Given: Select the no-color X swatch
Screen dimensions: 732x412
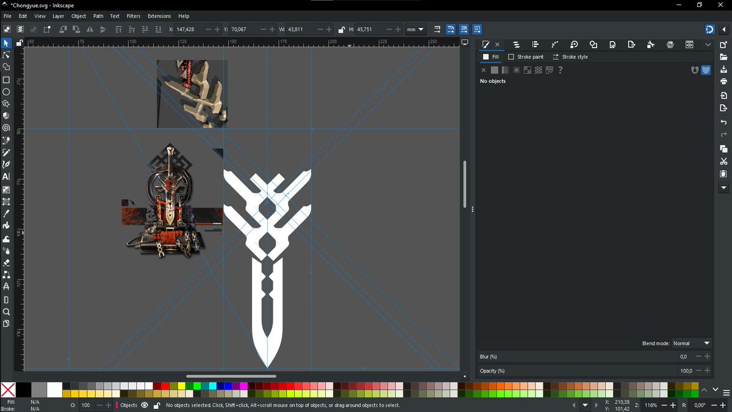Looking at the screenshot, I should [8, 390].
